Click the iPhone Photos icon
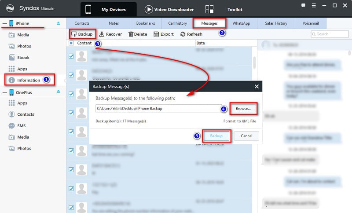 click(x=11, y=46)
